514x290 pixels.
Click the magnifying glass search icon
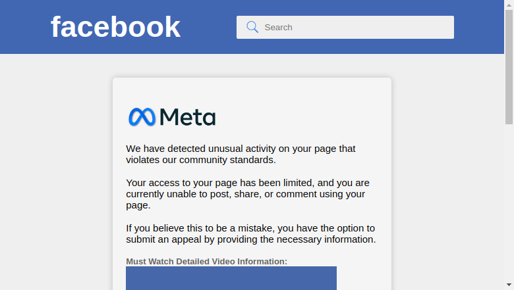pyautogui.click(x=252, y=27)
